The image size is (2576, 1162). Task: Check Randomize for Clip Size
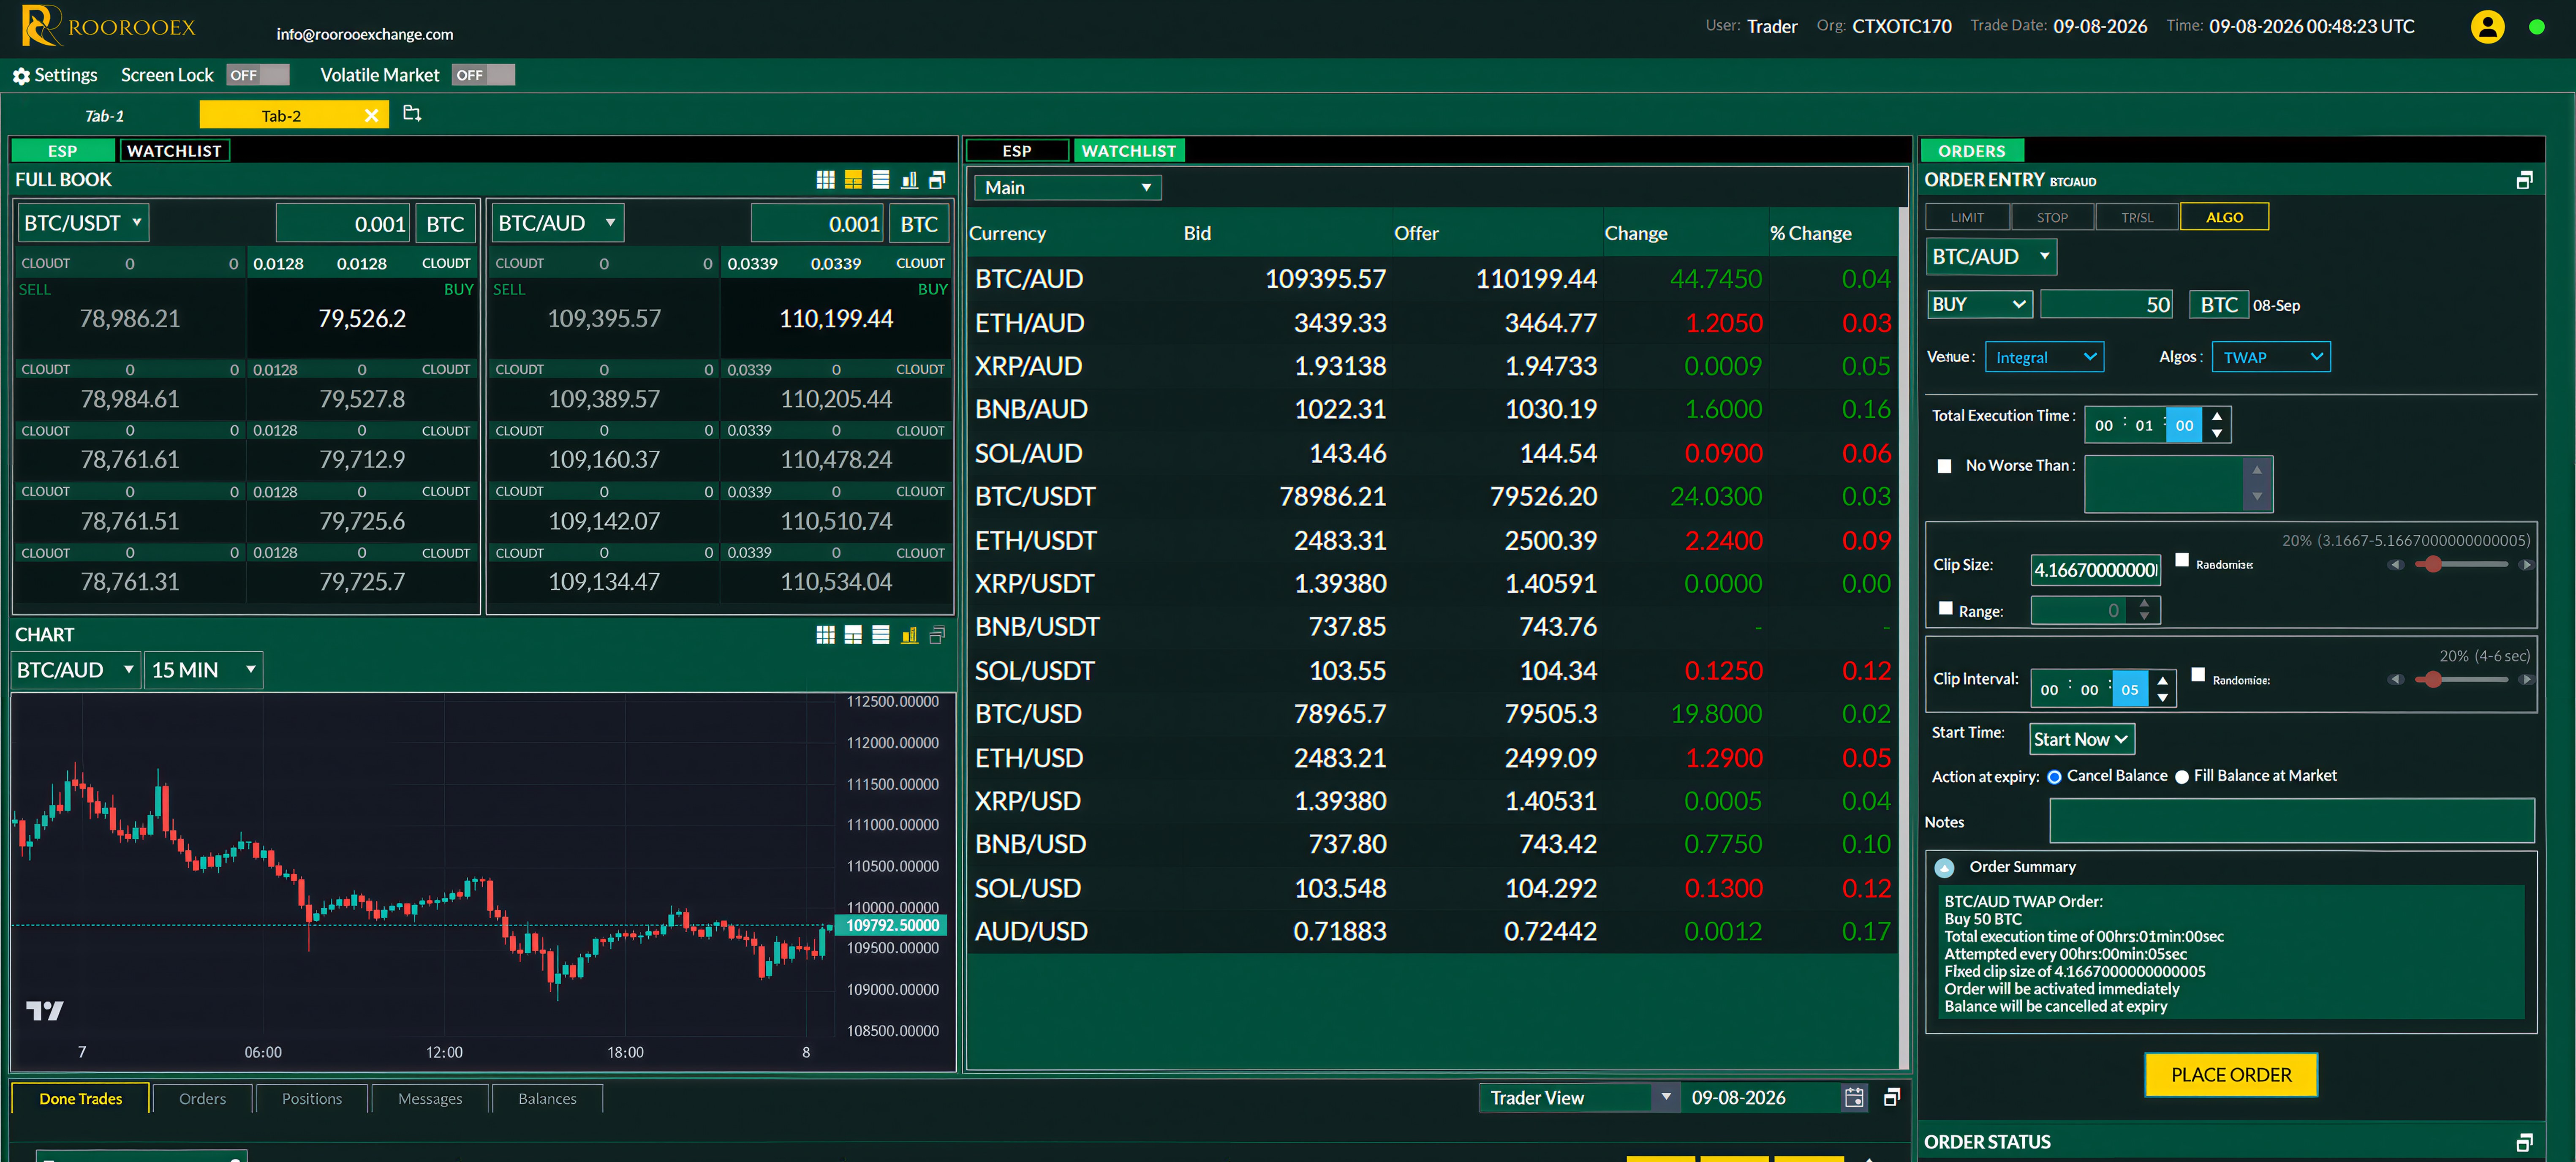tap(2182, 560)
